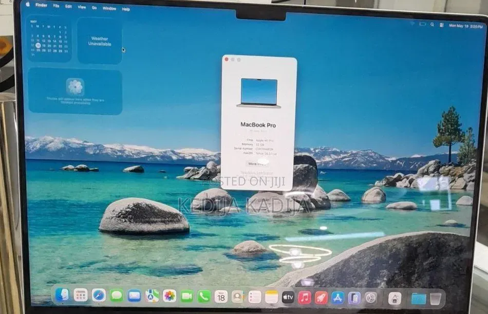This screenshot has width=488, height=314.
Task: Open the Finder menu
Action: 41,5
